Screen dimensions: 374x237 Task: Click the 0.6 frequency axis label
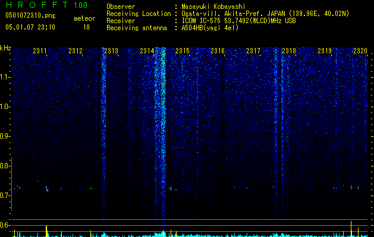tap(5, 225)
